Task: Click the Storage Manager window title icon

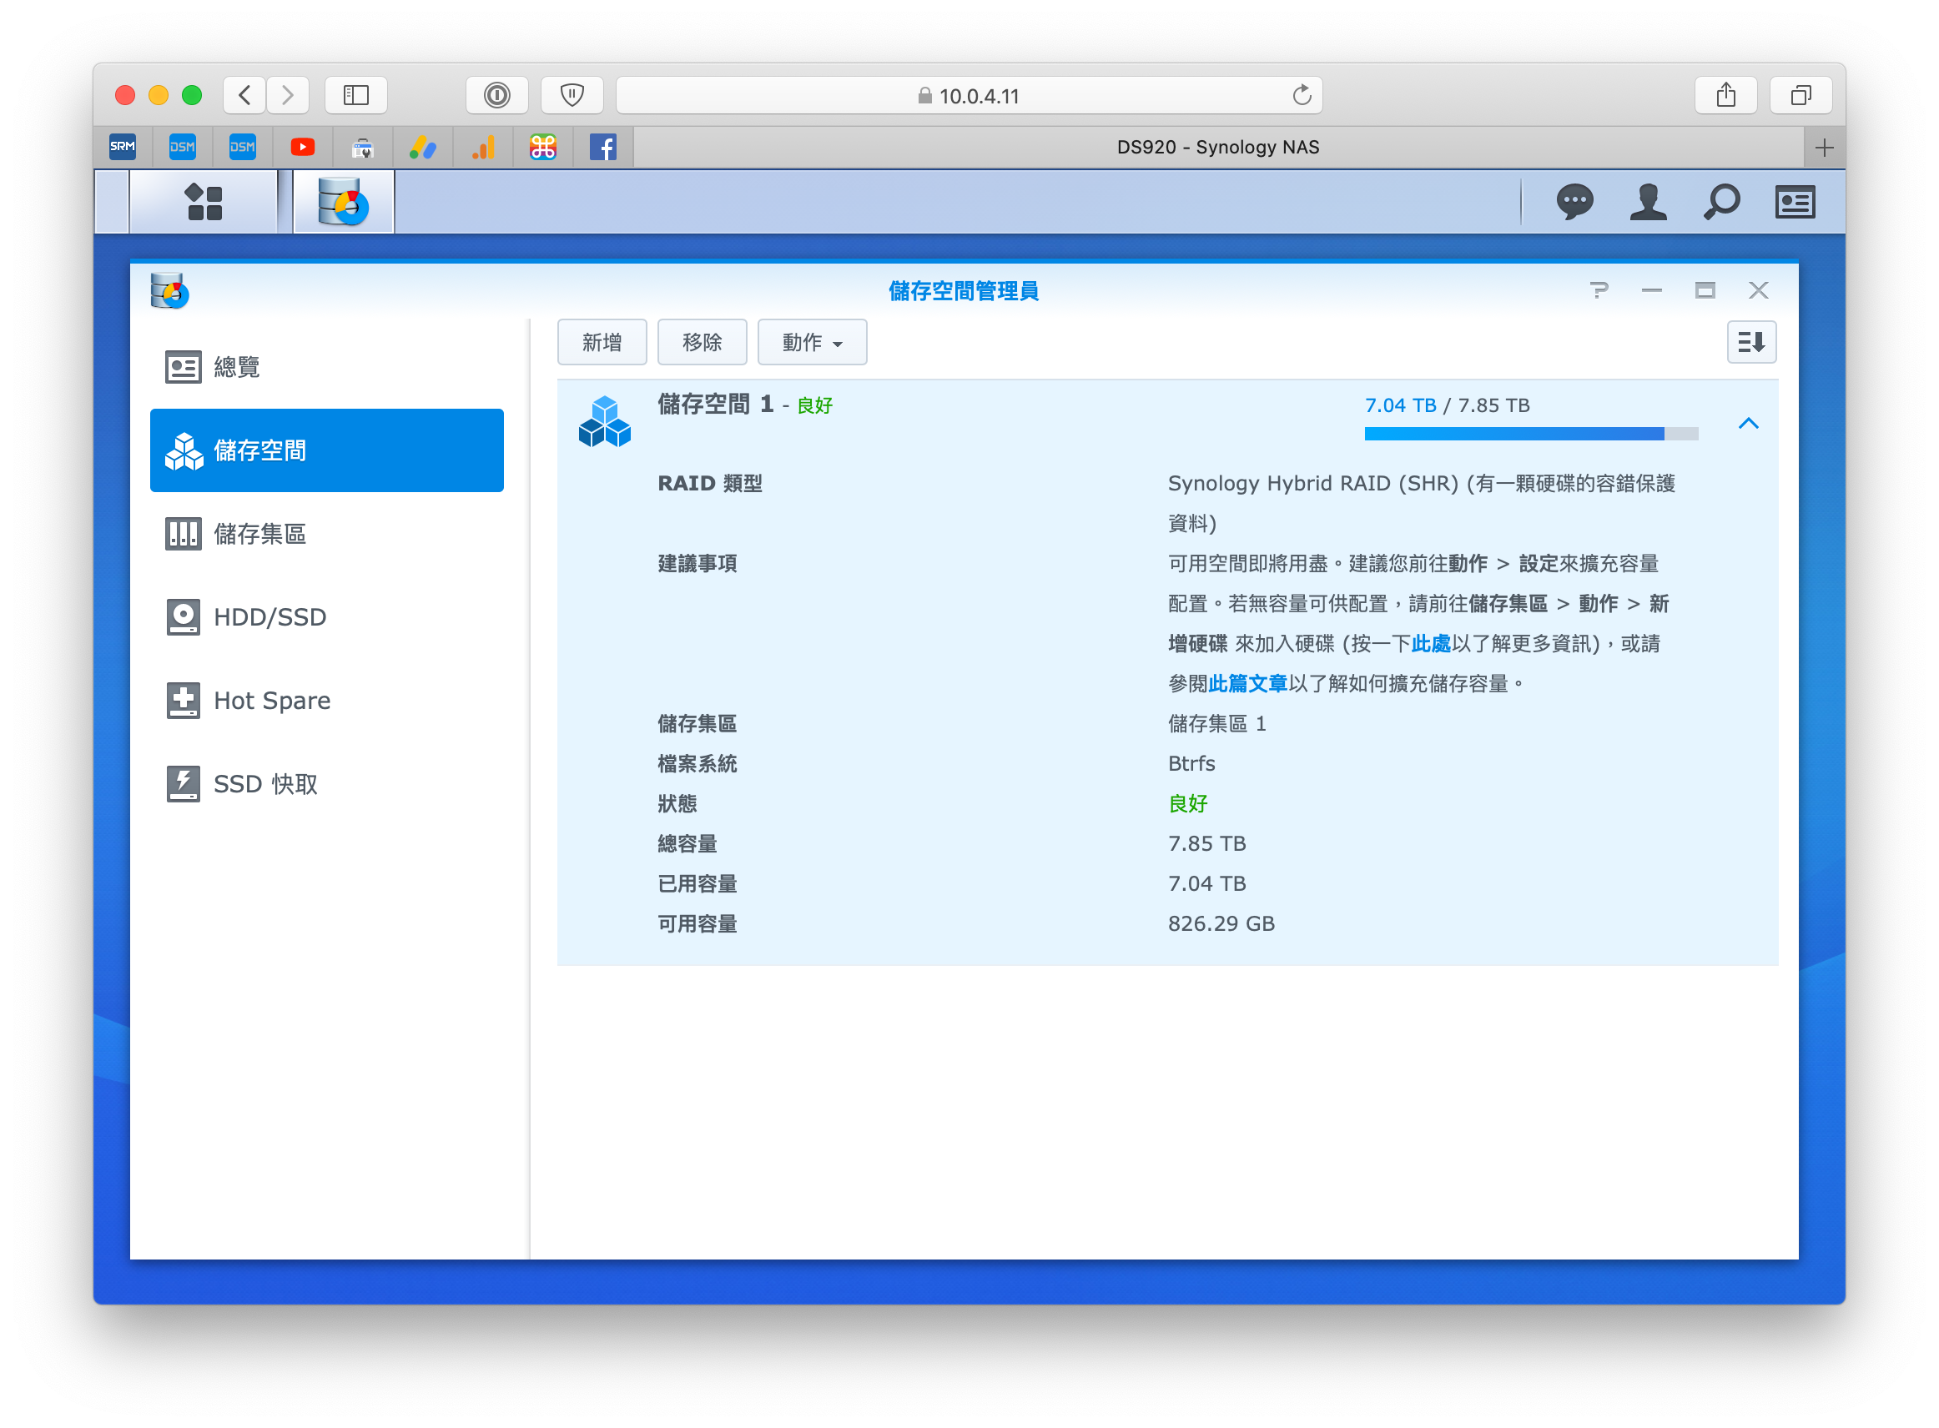Action: pyautogui.click(x=169, y=290)
